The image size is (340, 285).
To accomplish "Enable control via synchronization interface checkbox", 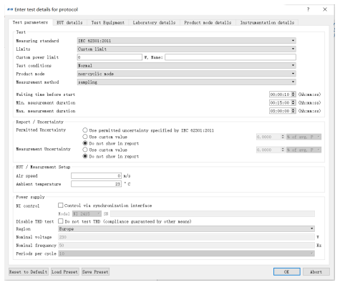I will tap(61, 205).
